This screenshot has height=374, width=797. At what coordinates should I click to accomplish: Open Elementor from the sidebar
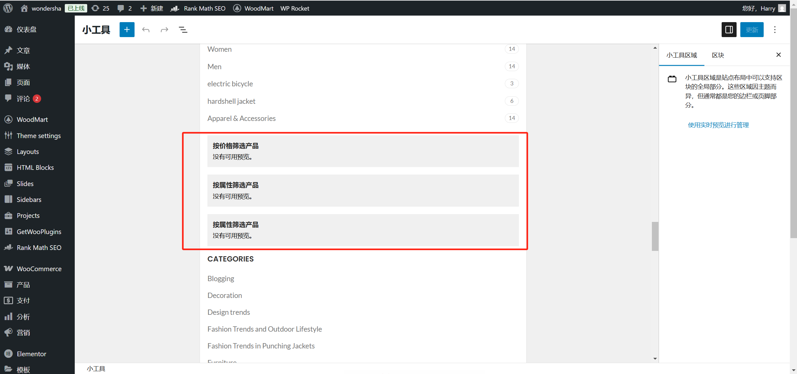pyautogui.click(x=31, y=353)
